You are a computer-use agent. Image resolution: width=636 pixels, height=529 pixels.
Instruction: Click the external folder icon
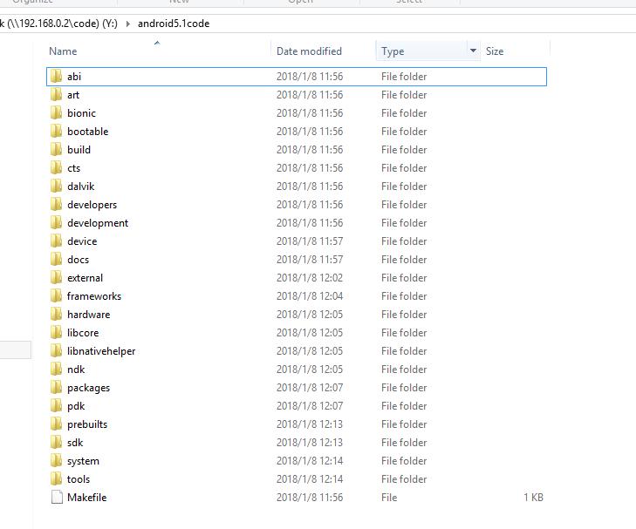tap(57, 278)
